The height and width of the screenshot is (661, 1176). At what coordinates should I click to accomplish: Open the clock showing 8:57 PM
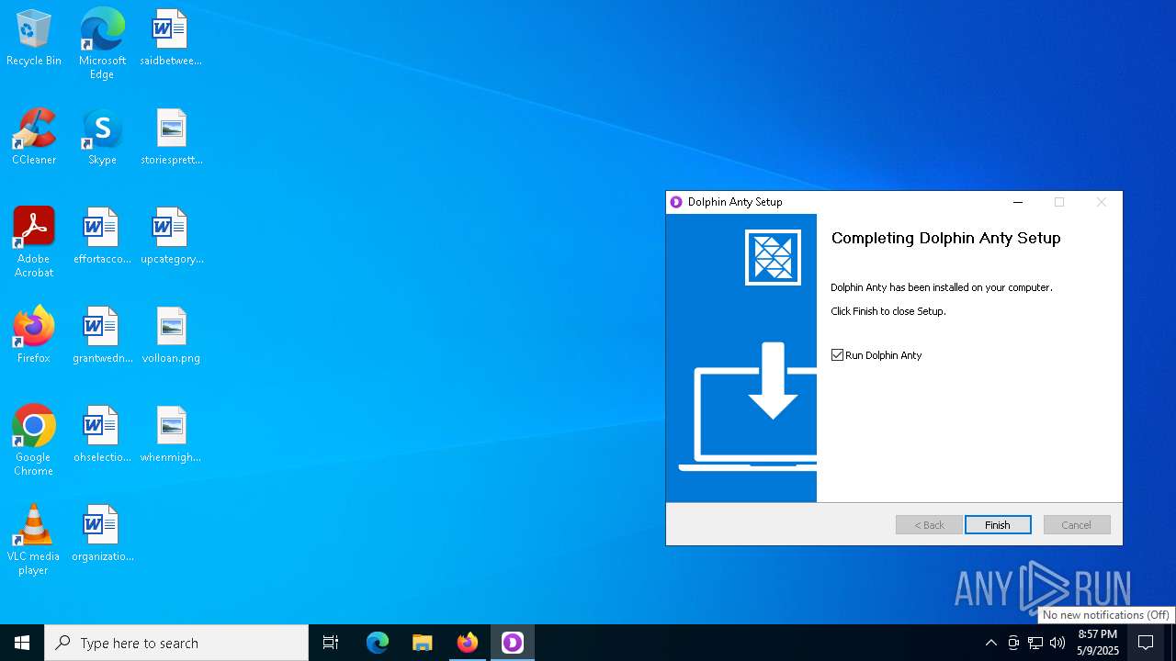coord(1098,643)
